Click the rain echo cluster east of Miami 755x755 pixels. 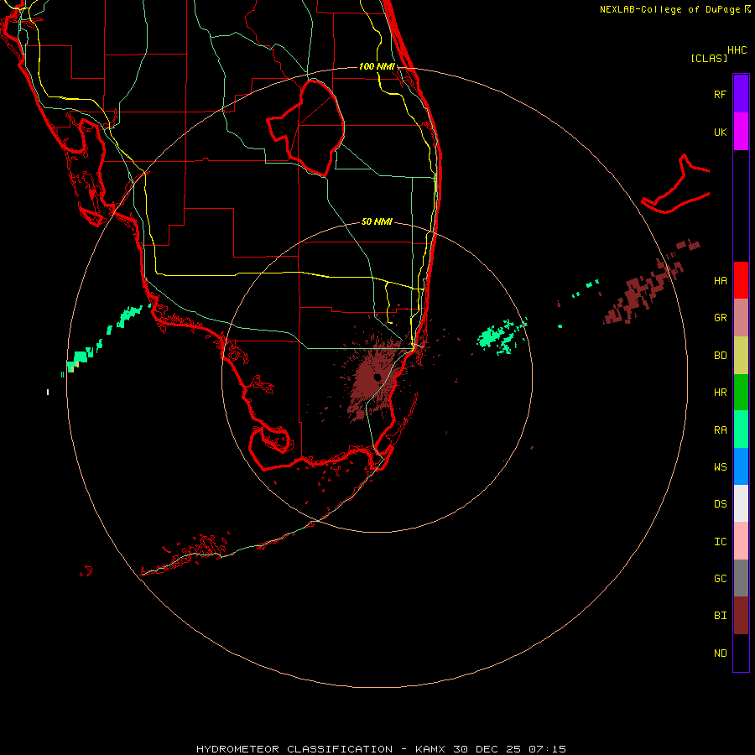[x=502, y=336]
